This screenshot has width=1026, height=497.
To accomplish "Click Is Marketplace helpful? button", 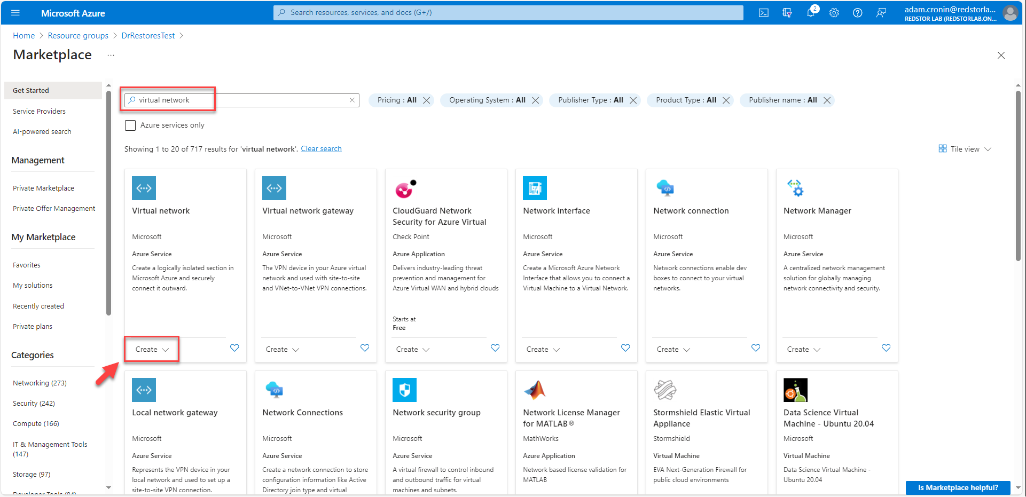I will click(x=958, y=487).
